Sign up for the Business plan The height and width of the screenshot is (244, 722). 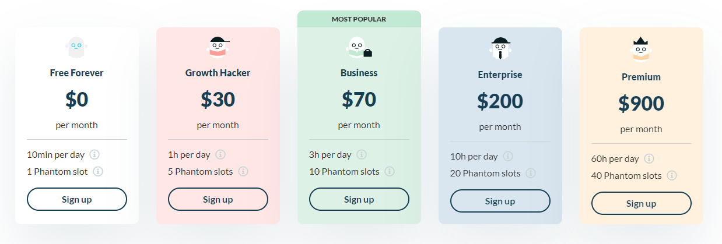pos(359,199)
